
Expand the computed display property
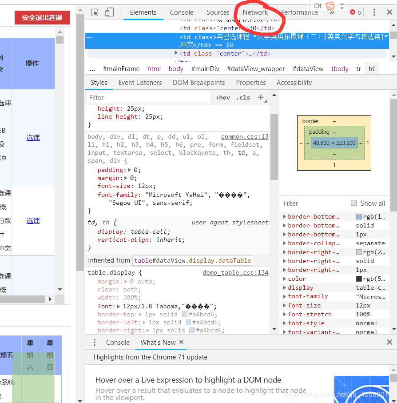point(284,287)
